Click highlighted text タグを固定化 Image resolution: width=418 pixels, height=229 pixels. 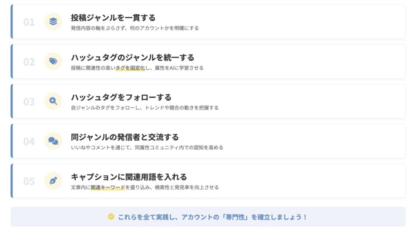pyautogui.click(x=130, y=68)
